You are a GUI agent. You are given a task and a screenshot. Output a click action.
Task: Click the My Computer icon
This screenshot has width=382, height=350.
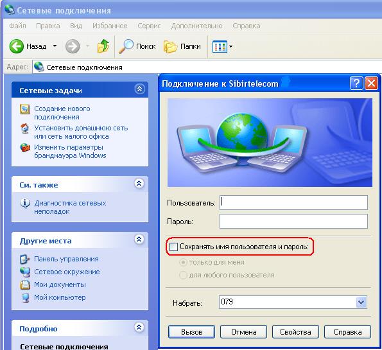(x=25, y=298)
